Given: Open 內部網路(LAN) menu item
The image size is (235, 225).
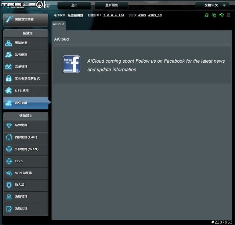Looking at the screenshot, I should click(26, 137).
